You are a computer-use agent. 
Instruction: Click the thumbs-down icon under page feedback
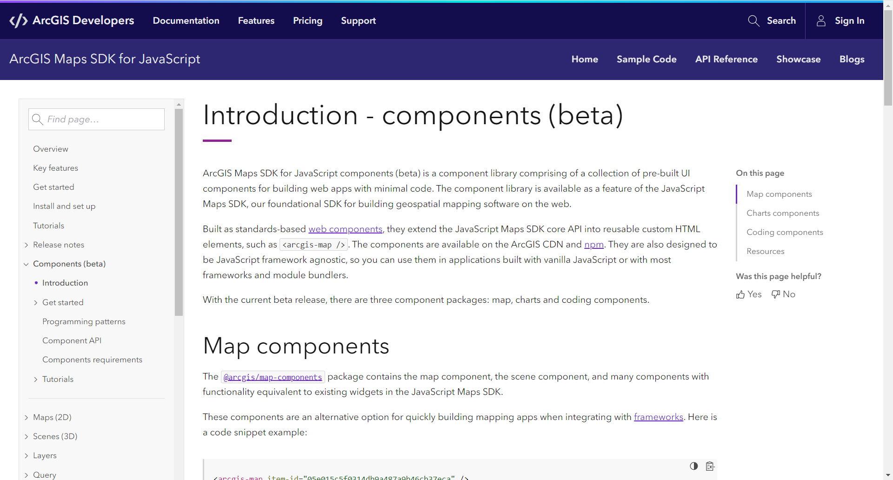click(775, 294)
